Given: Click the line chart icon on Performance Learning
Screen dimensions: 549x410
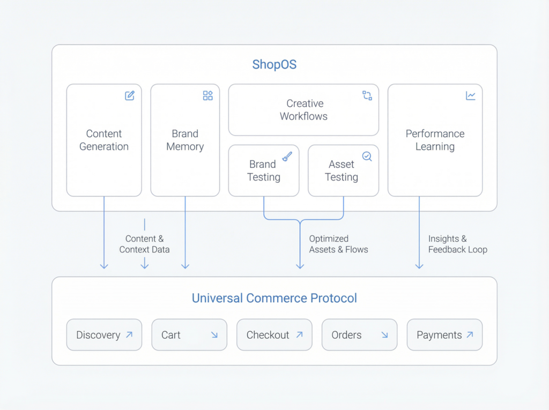Looking at the screenshot, I should tap(471, 95).
